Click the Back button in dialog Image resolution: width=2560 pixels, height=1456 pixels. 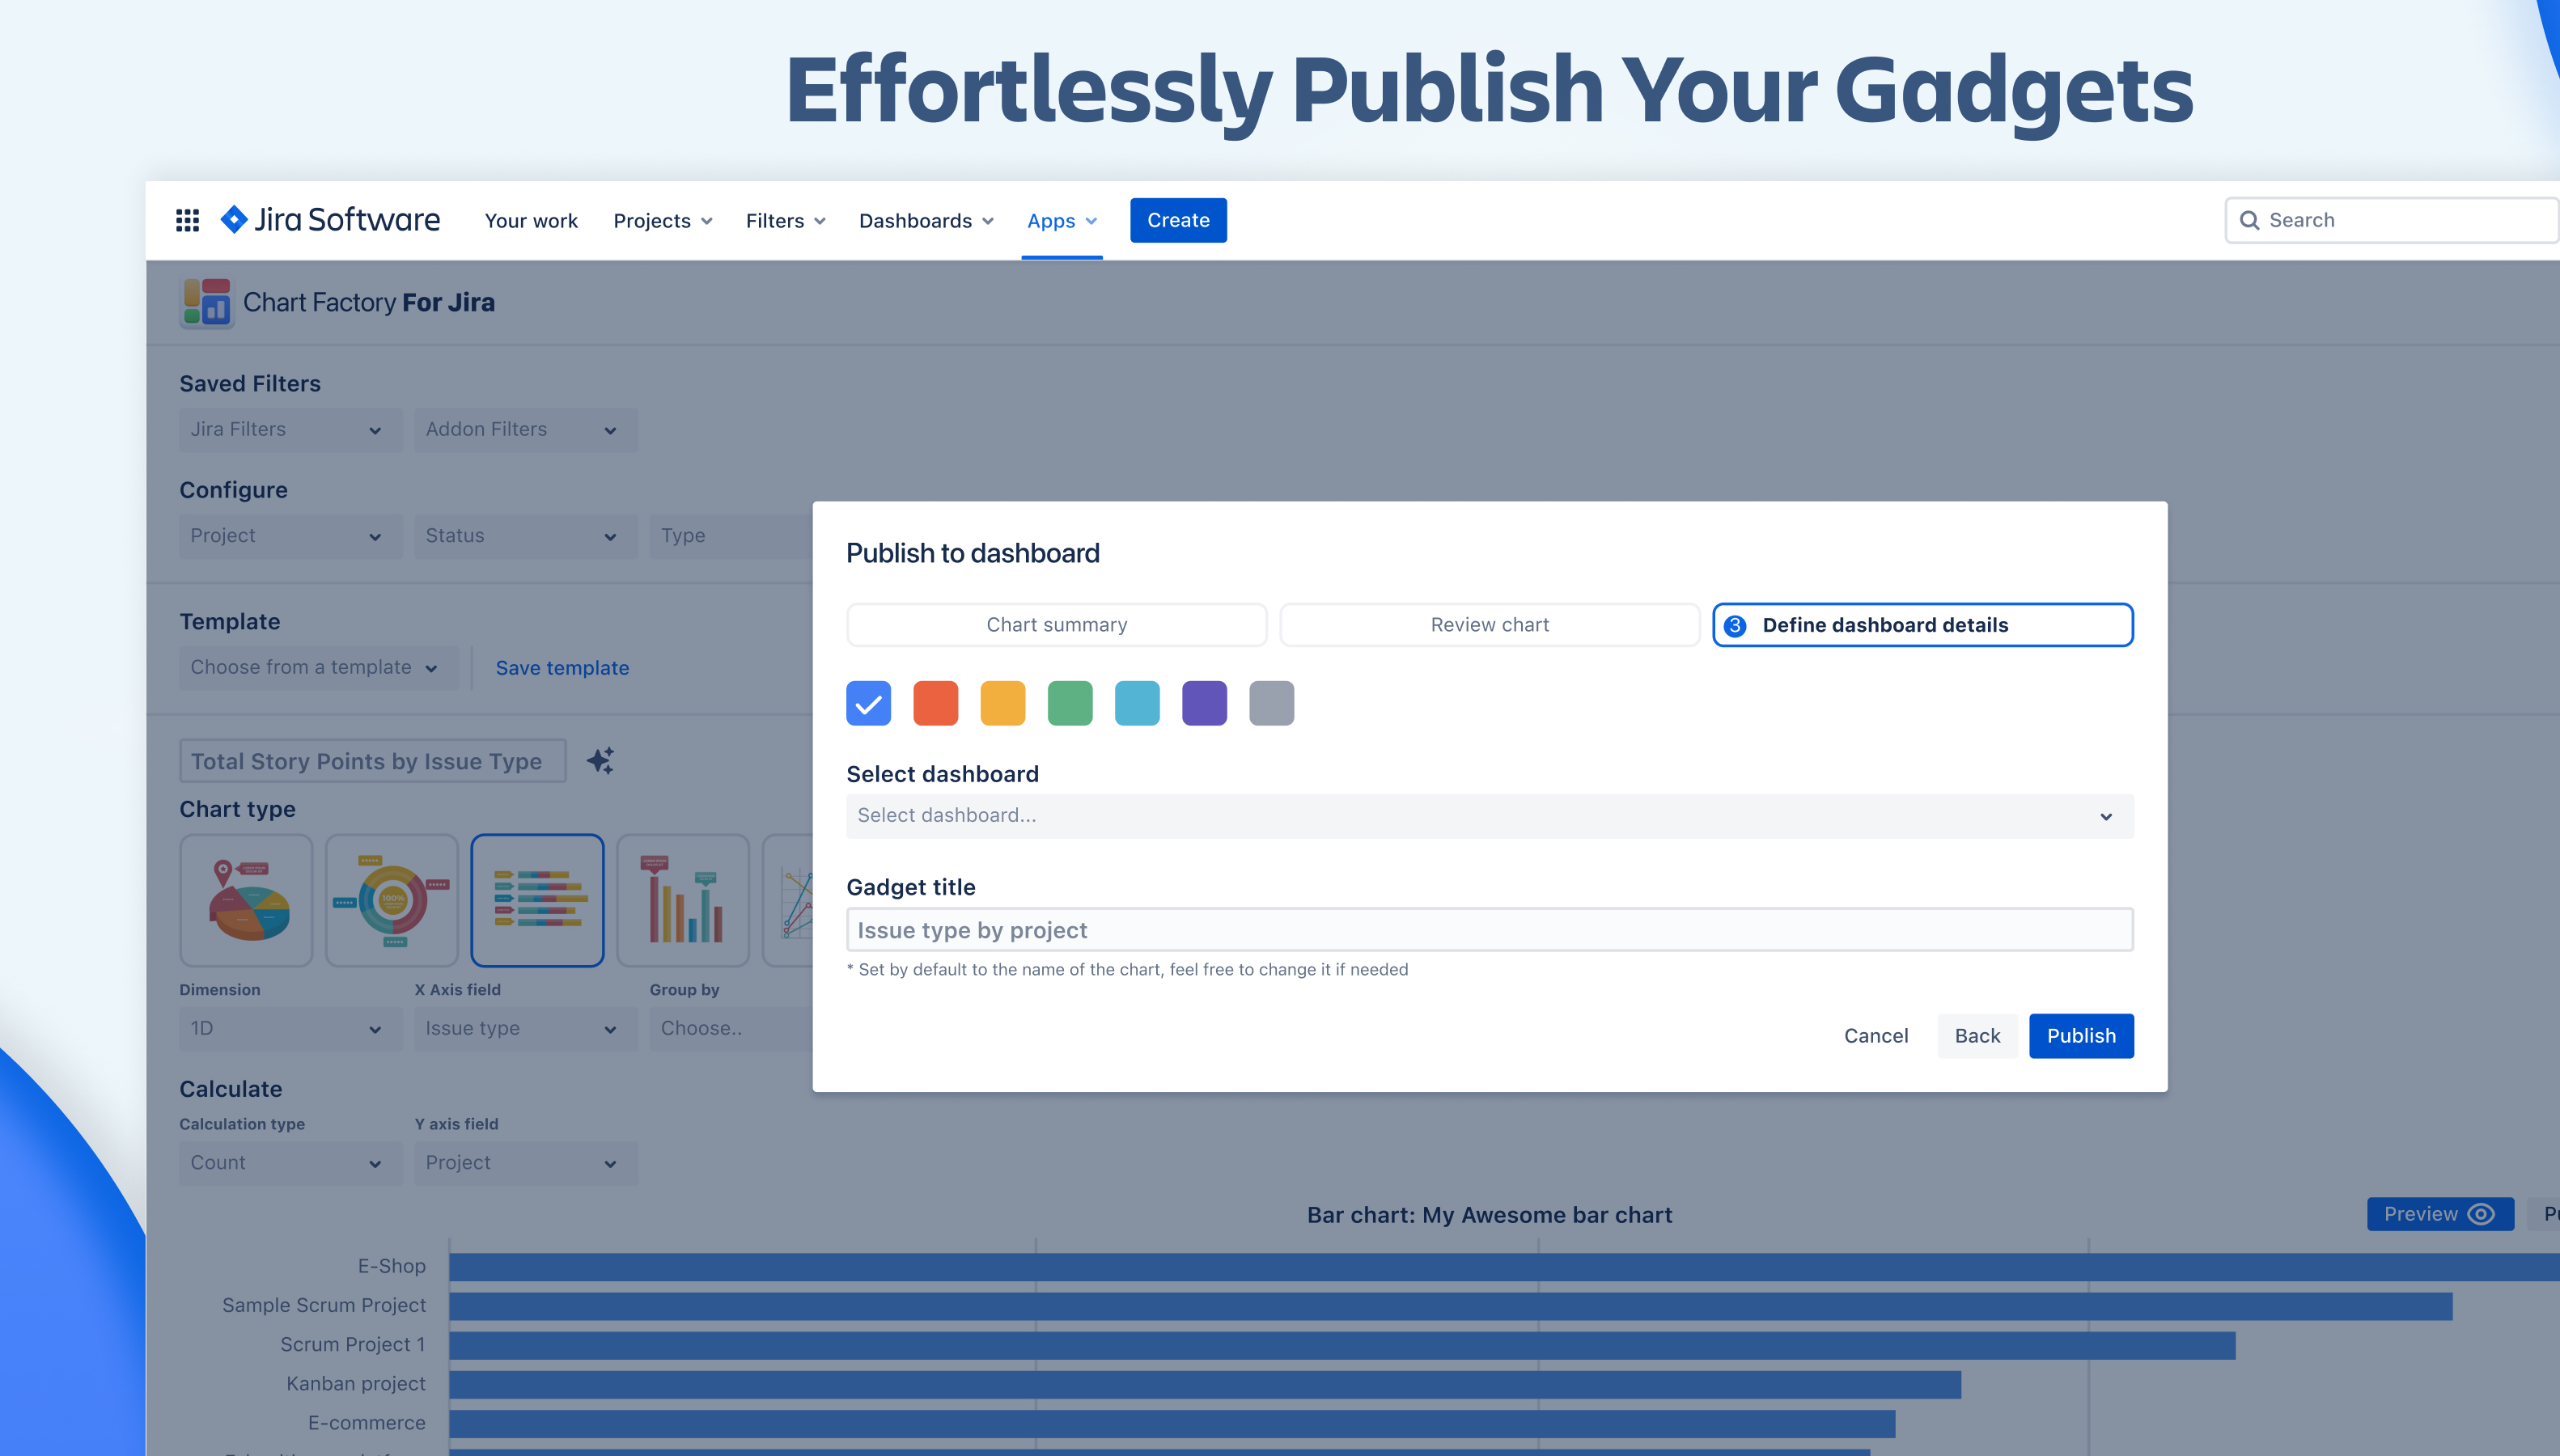1977,1036
